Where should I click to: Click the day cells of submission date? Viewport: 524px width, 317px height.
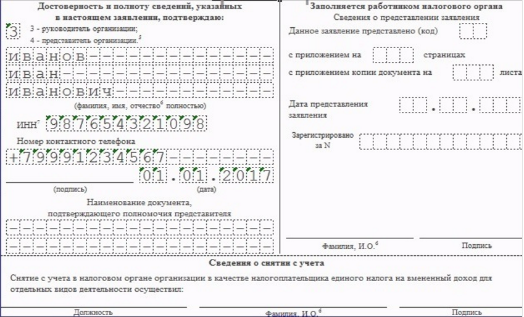click(x=413, y=106)
